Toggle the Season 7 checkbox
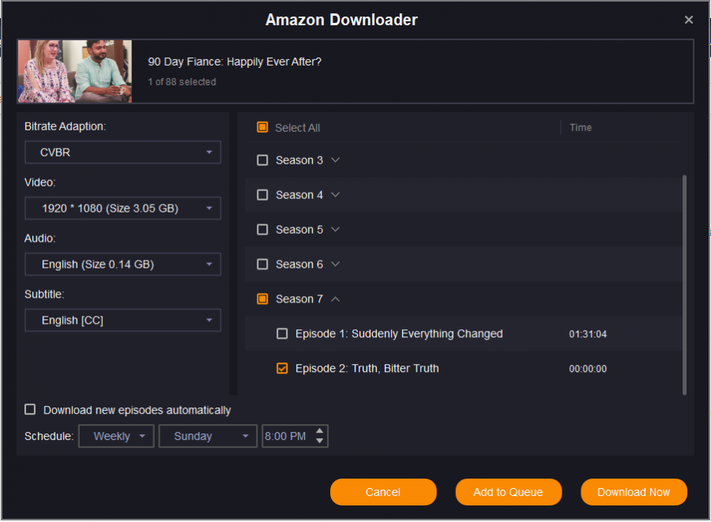Image resolution: width=711 pixels, height=522 pixels. click(x=262, y=299)
